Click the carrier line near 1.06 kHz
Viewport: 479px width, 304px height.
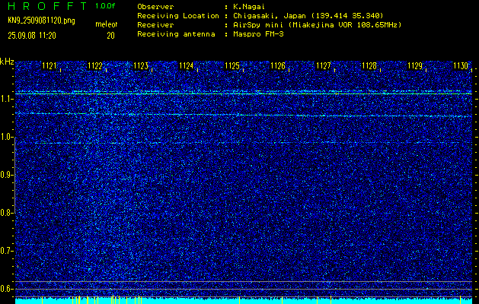pos(244,115)
